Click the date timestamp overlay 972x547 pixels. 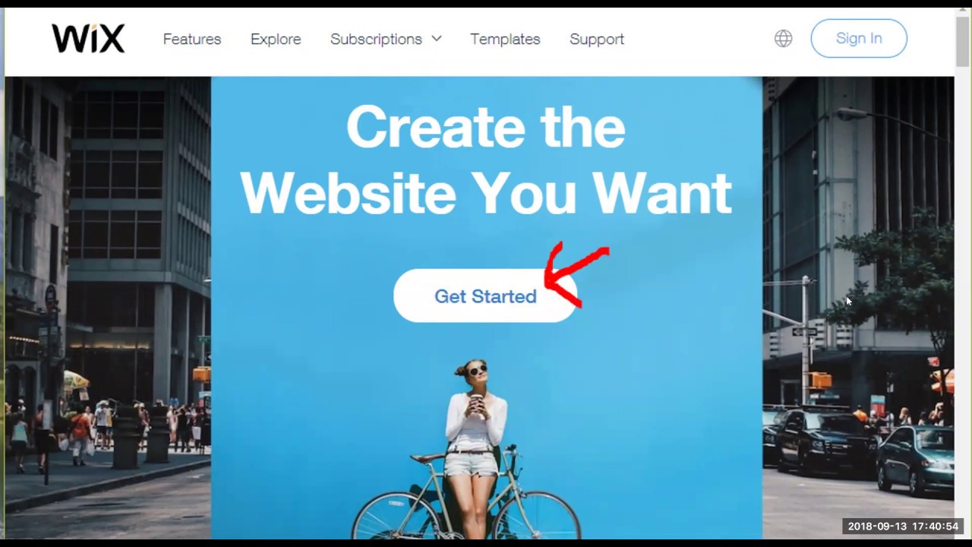[x=903, y=526]
